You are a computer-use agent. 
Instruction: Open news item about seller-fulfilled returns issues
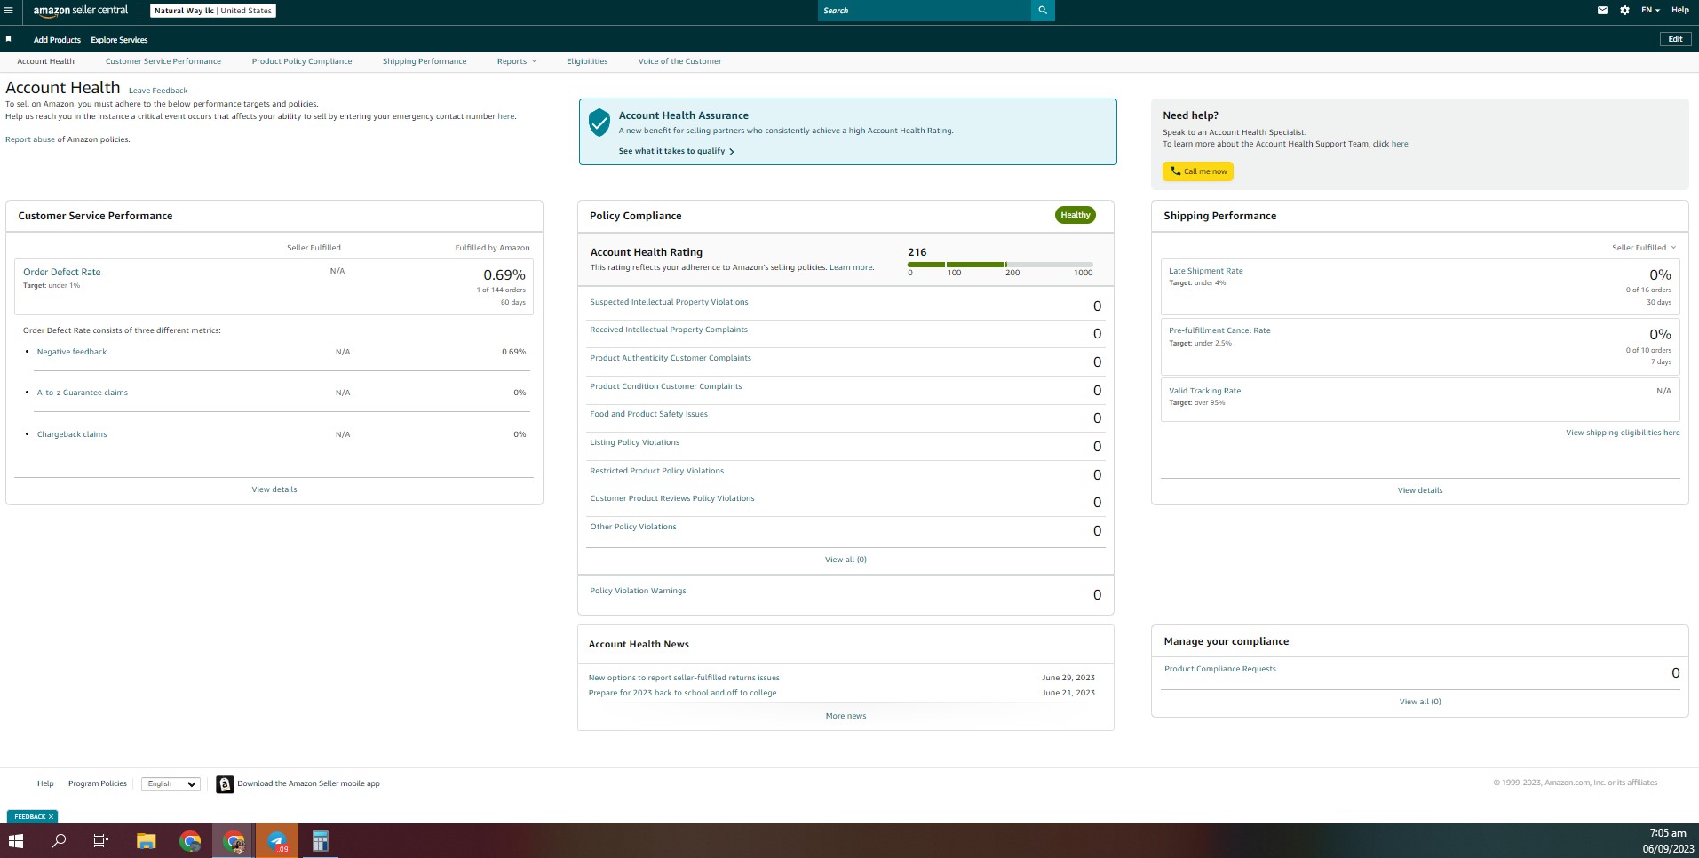[x=684, y=678]
